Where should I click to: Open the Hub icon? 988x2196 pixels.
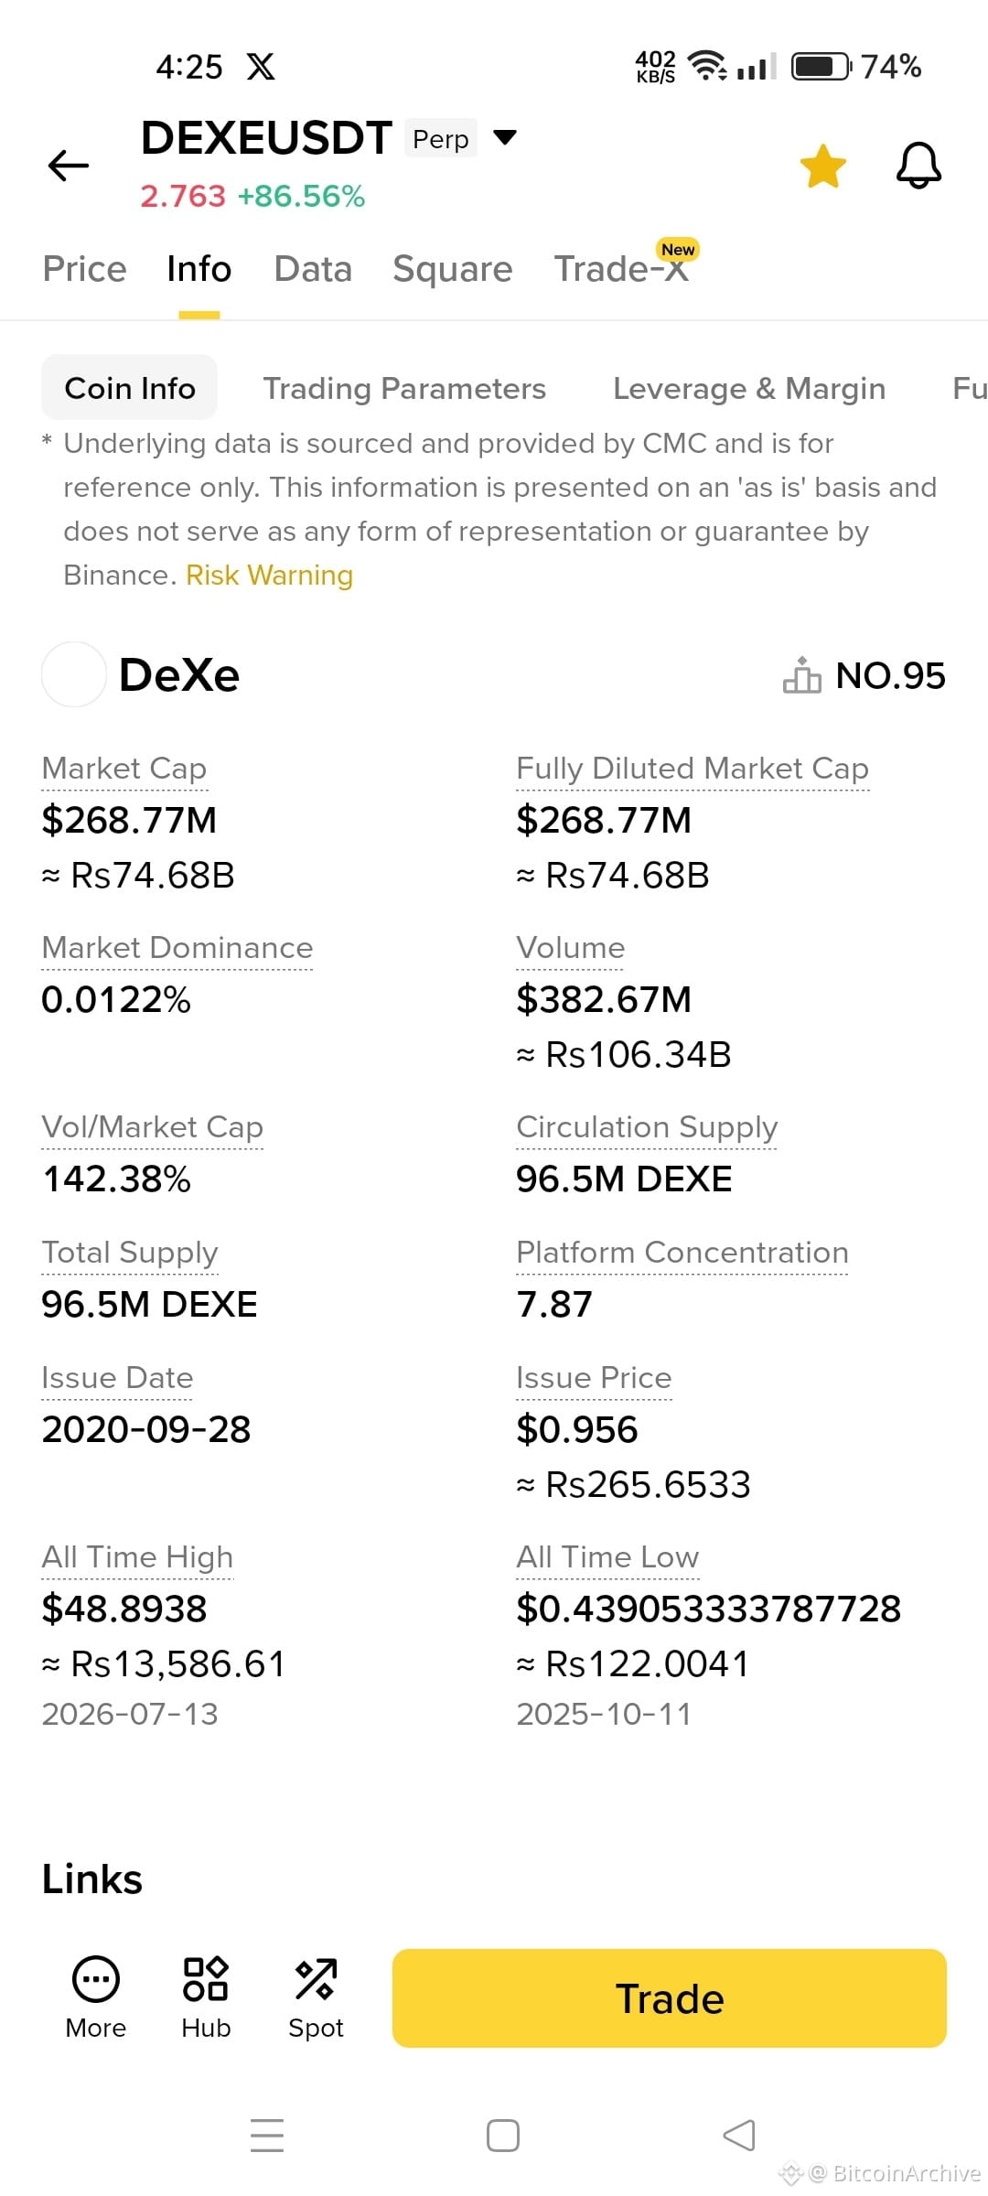(x=206, y=1978)
